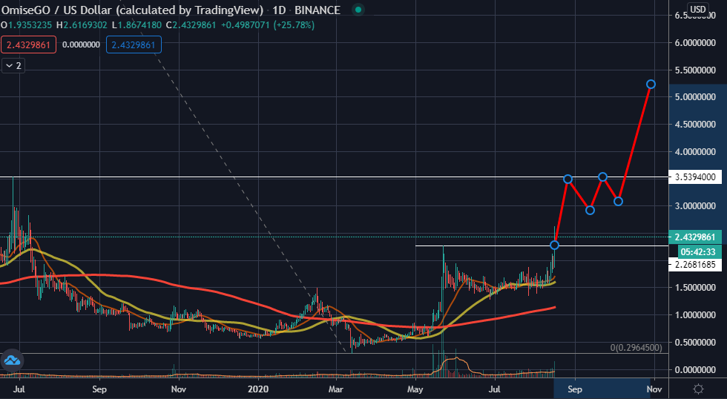Screen dimensions: 727x399
Task: Select the 0(0.2964500) Fibonacci level label
Action: [x=636, y=348]
